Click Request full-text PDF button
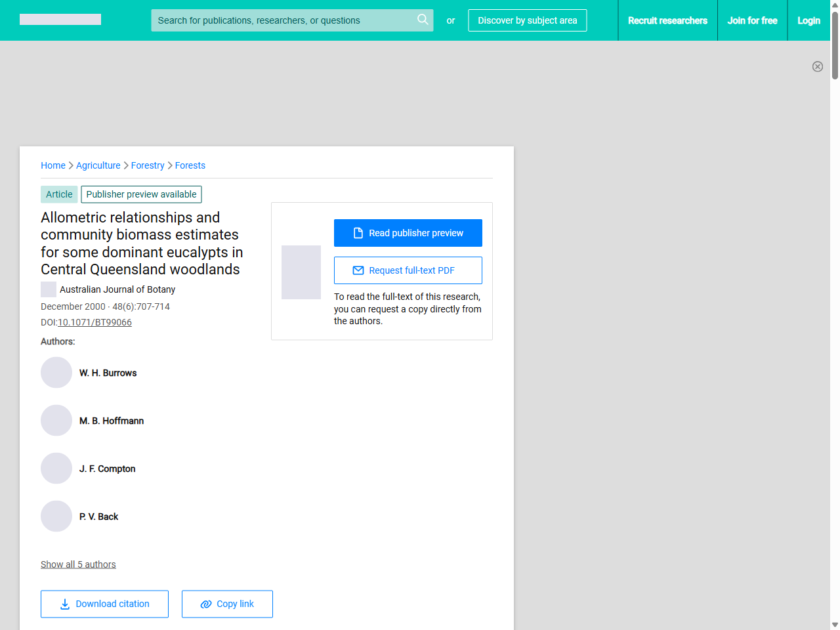The width and height of the screenshot is (840, 630). click(x=408, y=270)
